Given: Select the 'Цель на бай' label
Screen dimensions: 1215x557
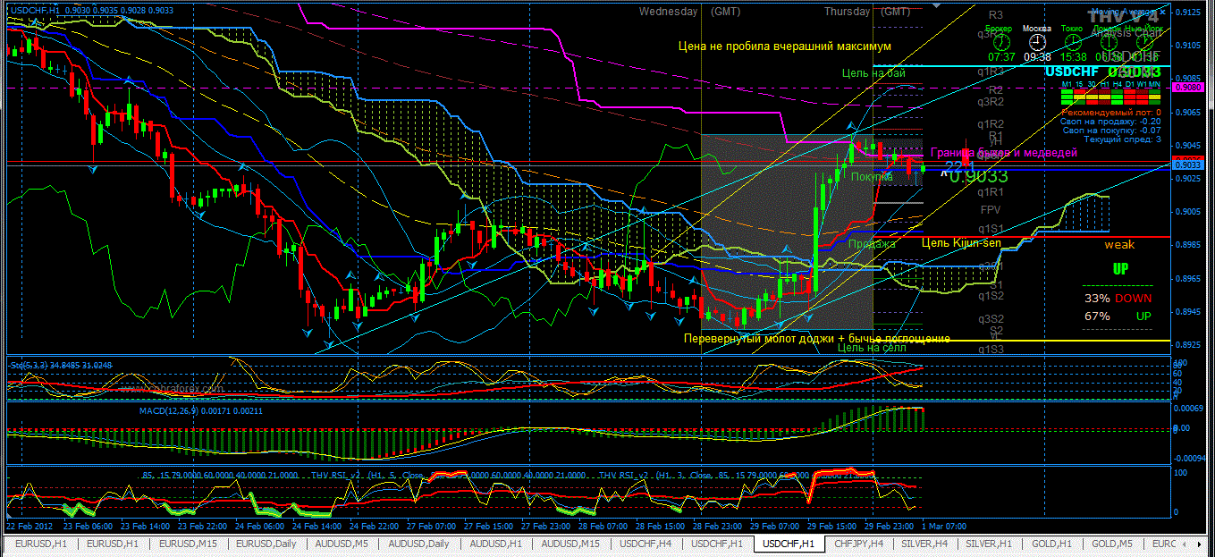Looking at the screenshot, I should [873, 73].
